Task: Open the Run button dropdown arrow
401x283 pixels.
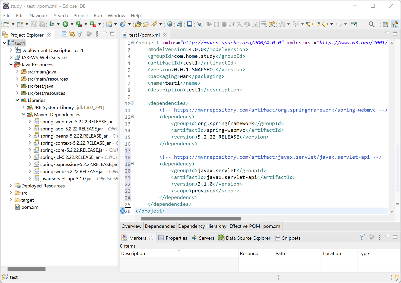Action: [72, 24]
